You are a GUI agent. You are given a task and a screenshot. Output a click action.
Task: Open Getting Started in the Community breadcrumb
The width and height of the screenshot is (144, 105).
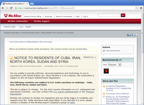tap(52, 33)
